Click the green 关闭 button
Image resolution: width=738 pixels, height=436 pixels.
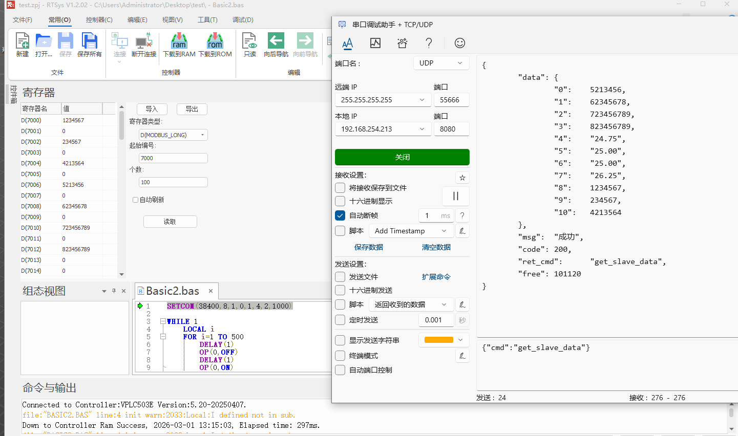(x=402, y=157)
